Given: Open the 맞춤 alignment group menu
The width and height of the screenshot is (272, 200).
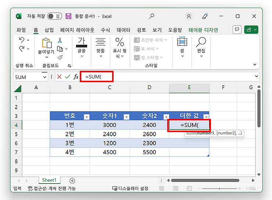Looking at the screenshot, I should [x=100, y=47].
